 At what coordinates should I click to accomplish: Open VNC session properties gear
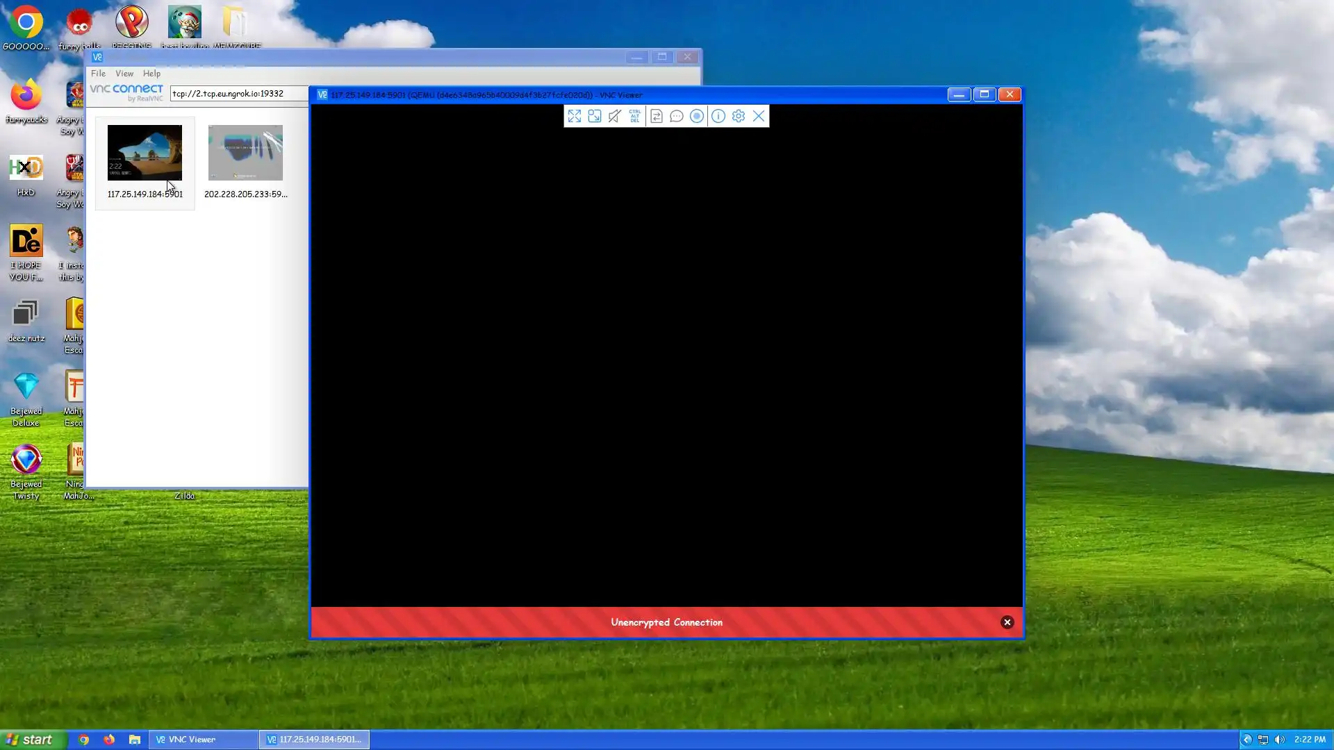[x=739, y=117]
